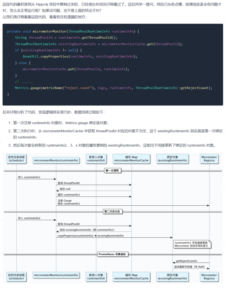
Task: Select the top "Micrometer Registry" participant box
Action: [209, 159]
